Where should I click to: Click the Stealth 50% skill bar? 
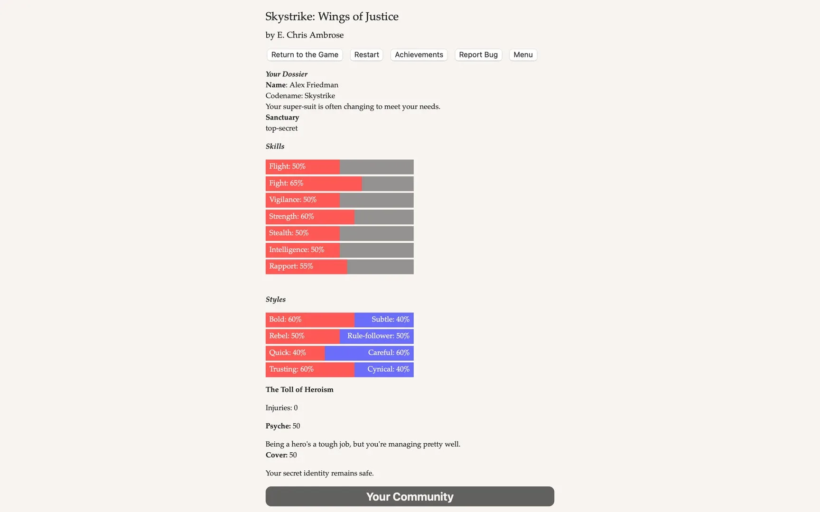click(339, 233)
